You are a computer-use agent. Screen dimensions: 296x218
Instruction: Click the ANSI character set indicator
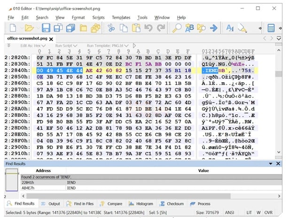click(230, 212)
